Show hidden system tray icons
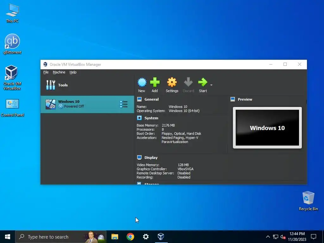Viewport: 324px width, 243px height. tap(268, 237)
